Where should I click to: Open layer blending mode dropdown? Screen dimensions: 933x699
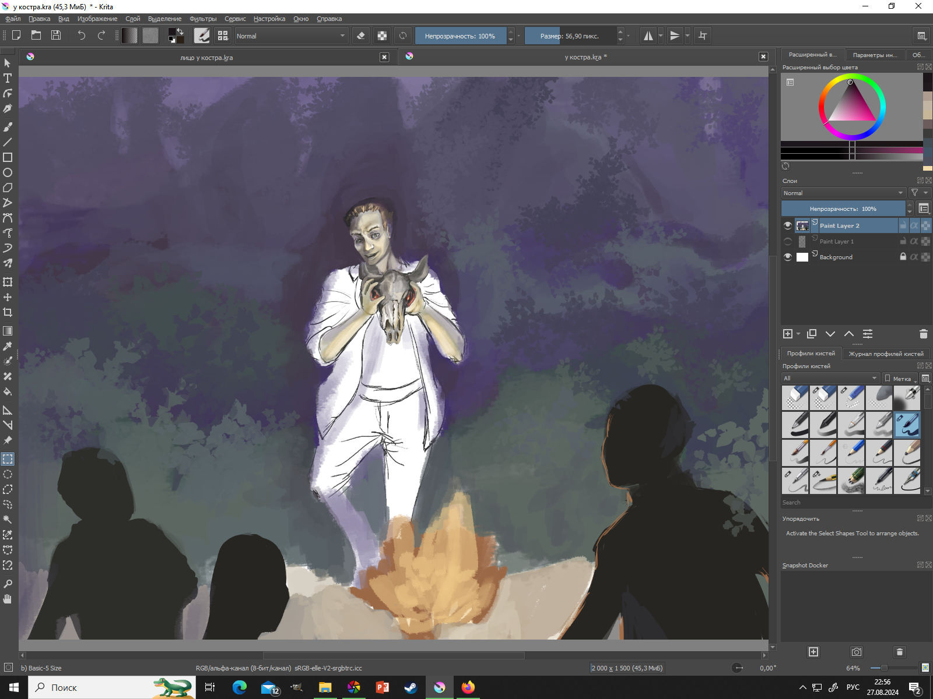point(843,193)
